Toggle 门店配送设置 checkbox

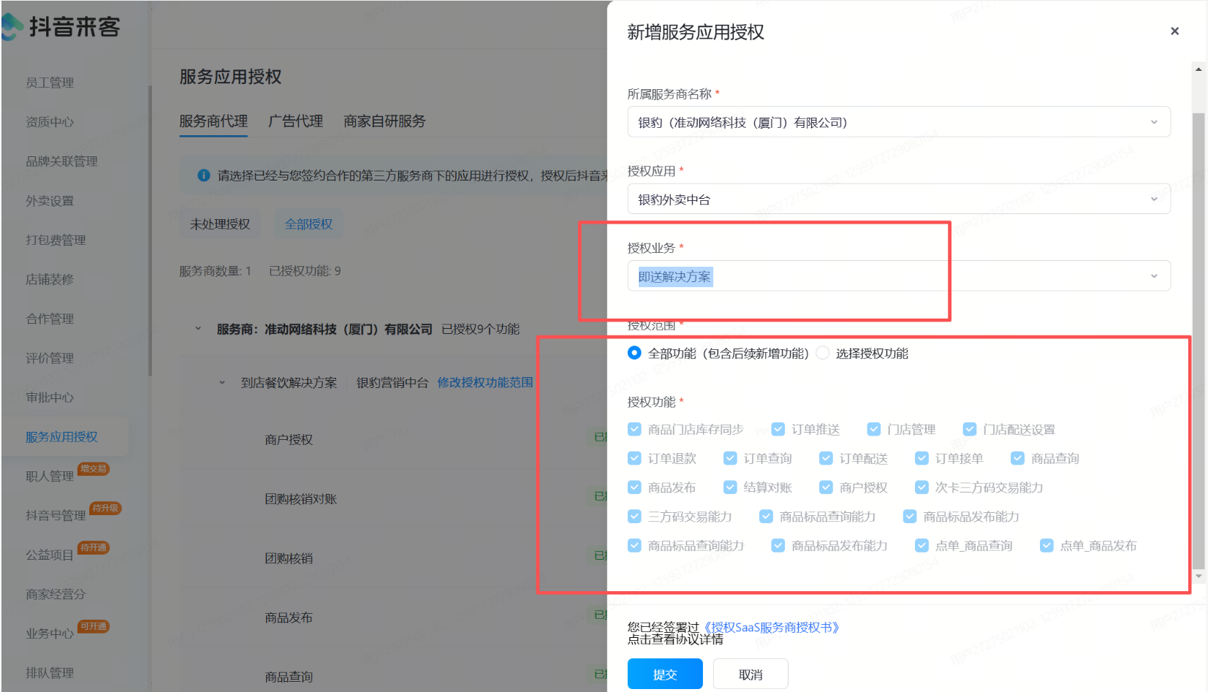970,429
